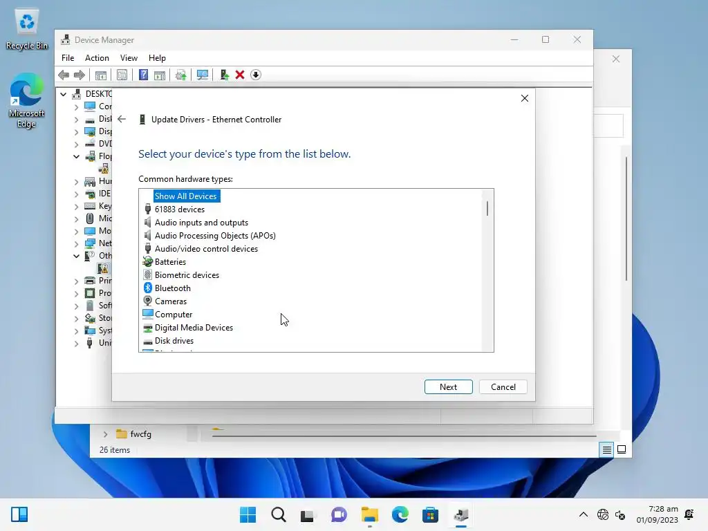Click the Properties toolbar icon
Image resolution: width=708 pixels, height=531 pixels.
pyautogui.click(x=122, y=75)
